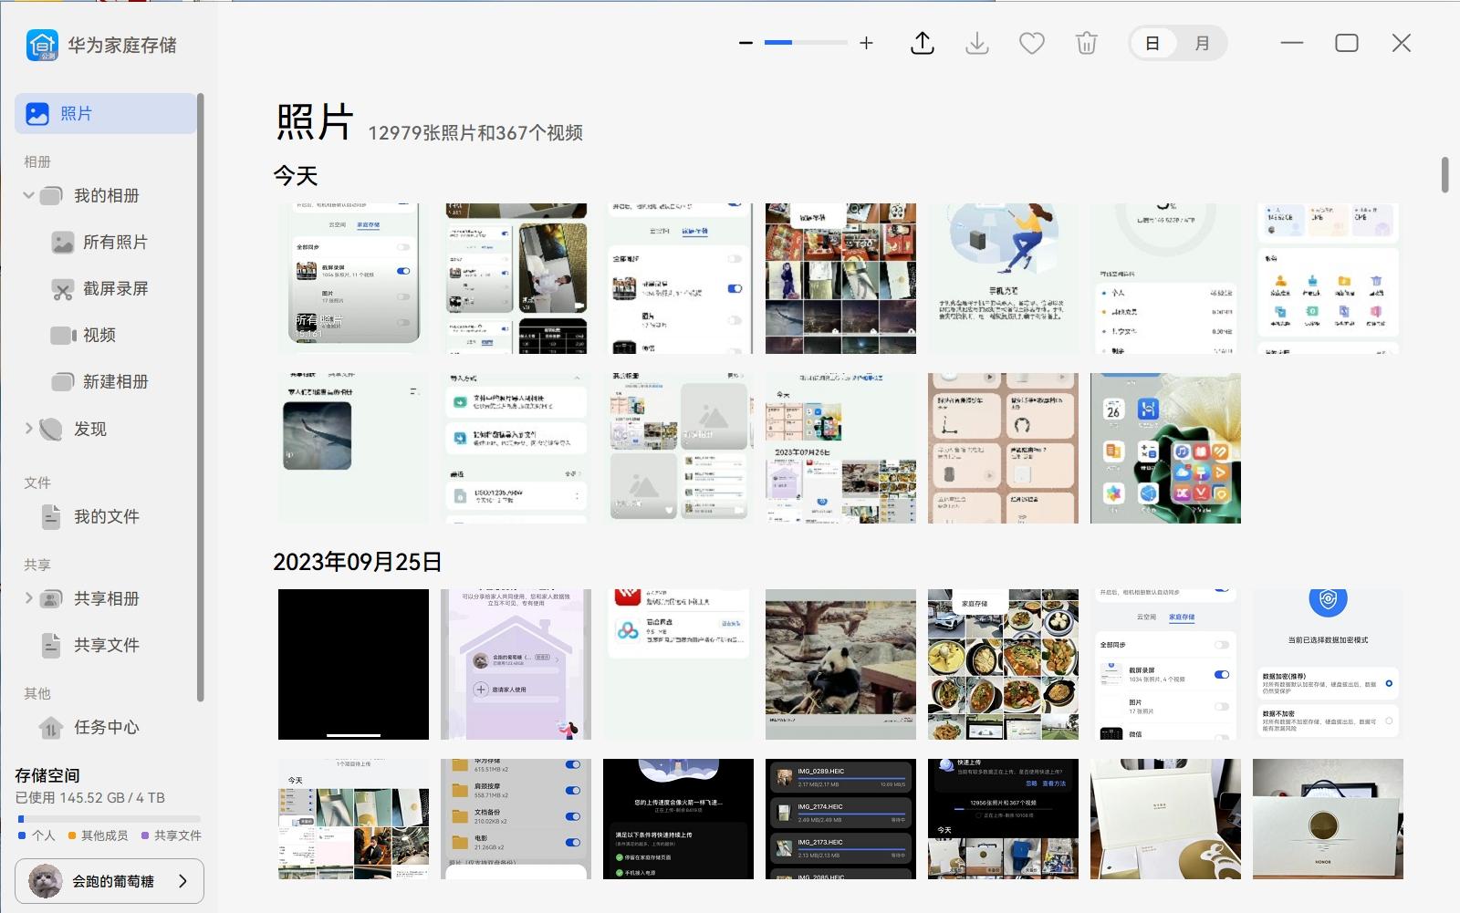Switch to 月 monthly view
The image size is (1460, 913).
[1203, 43]
